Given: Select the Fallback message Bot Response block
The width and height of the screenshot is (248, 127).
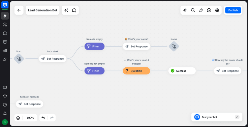Looking at the screenshot, I should point(30,104).
